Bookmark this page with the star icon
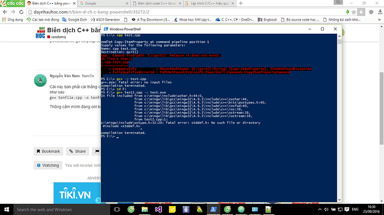 pos(353,12)
